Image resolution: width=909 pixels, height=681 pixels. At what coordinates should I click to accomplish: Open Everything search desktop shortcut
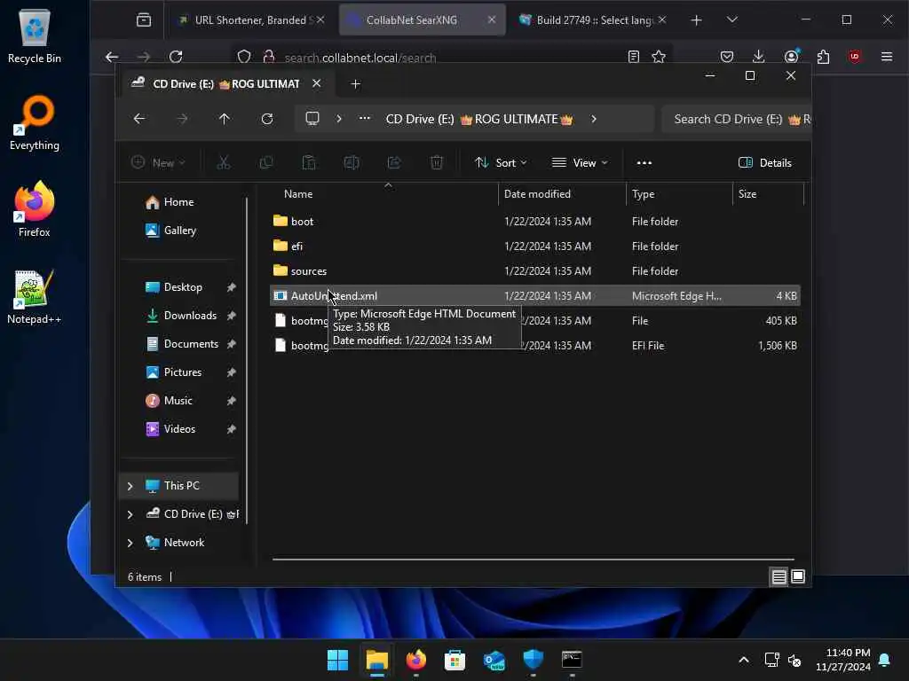[35, 122]
